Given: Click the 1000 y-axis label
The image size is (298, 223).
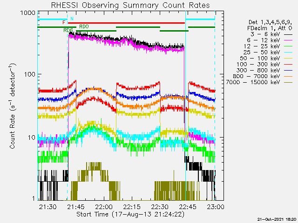Looking at the screenshot, I should (28, 13).
